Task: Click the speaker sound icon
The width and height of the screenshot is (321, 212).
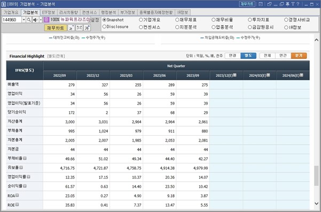Action: pos(35,20)
